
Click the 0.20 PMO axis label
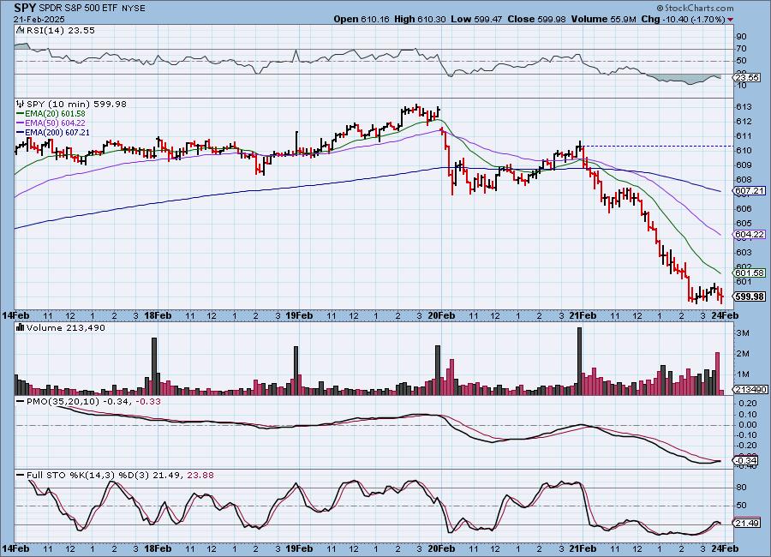[748, 403]
